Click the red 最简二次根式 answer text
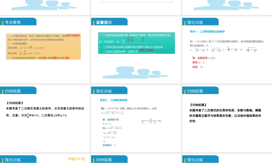 [147, 50]
